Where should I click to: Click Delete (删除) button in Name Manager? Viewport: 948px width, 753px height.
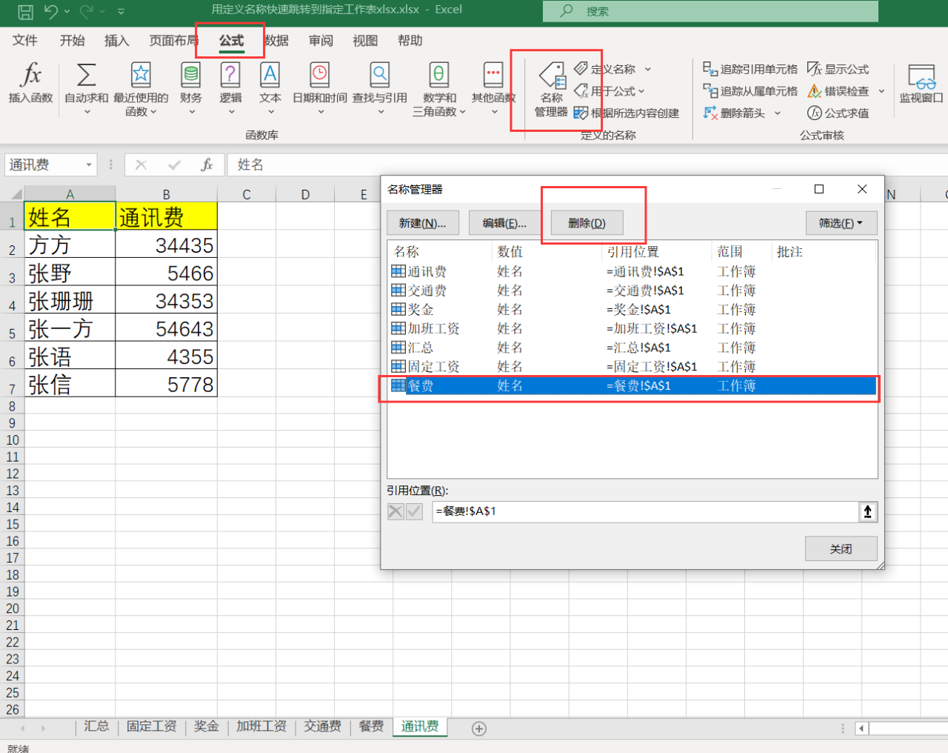click(x=587, y=223)
